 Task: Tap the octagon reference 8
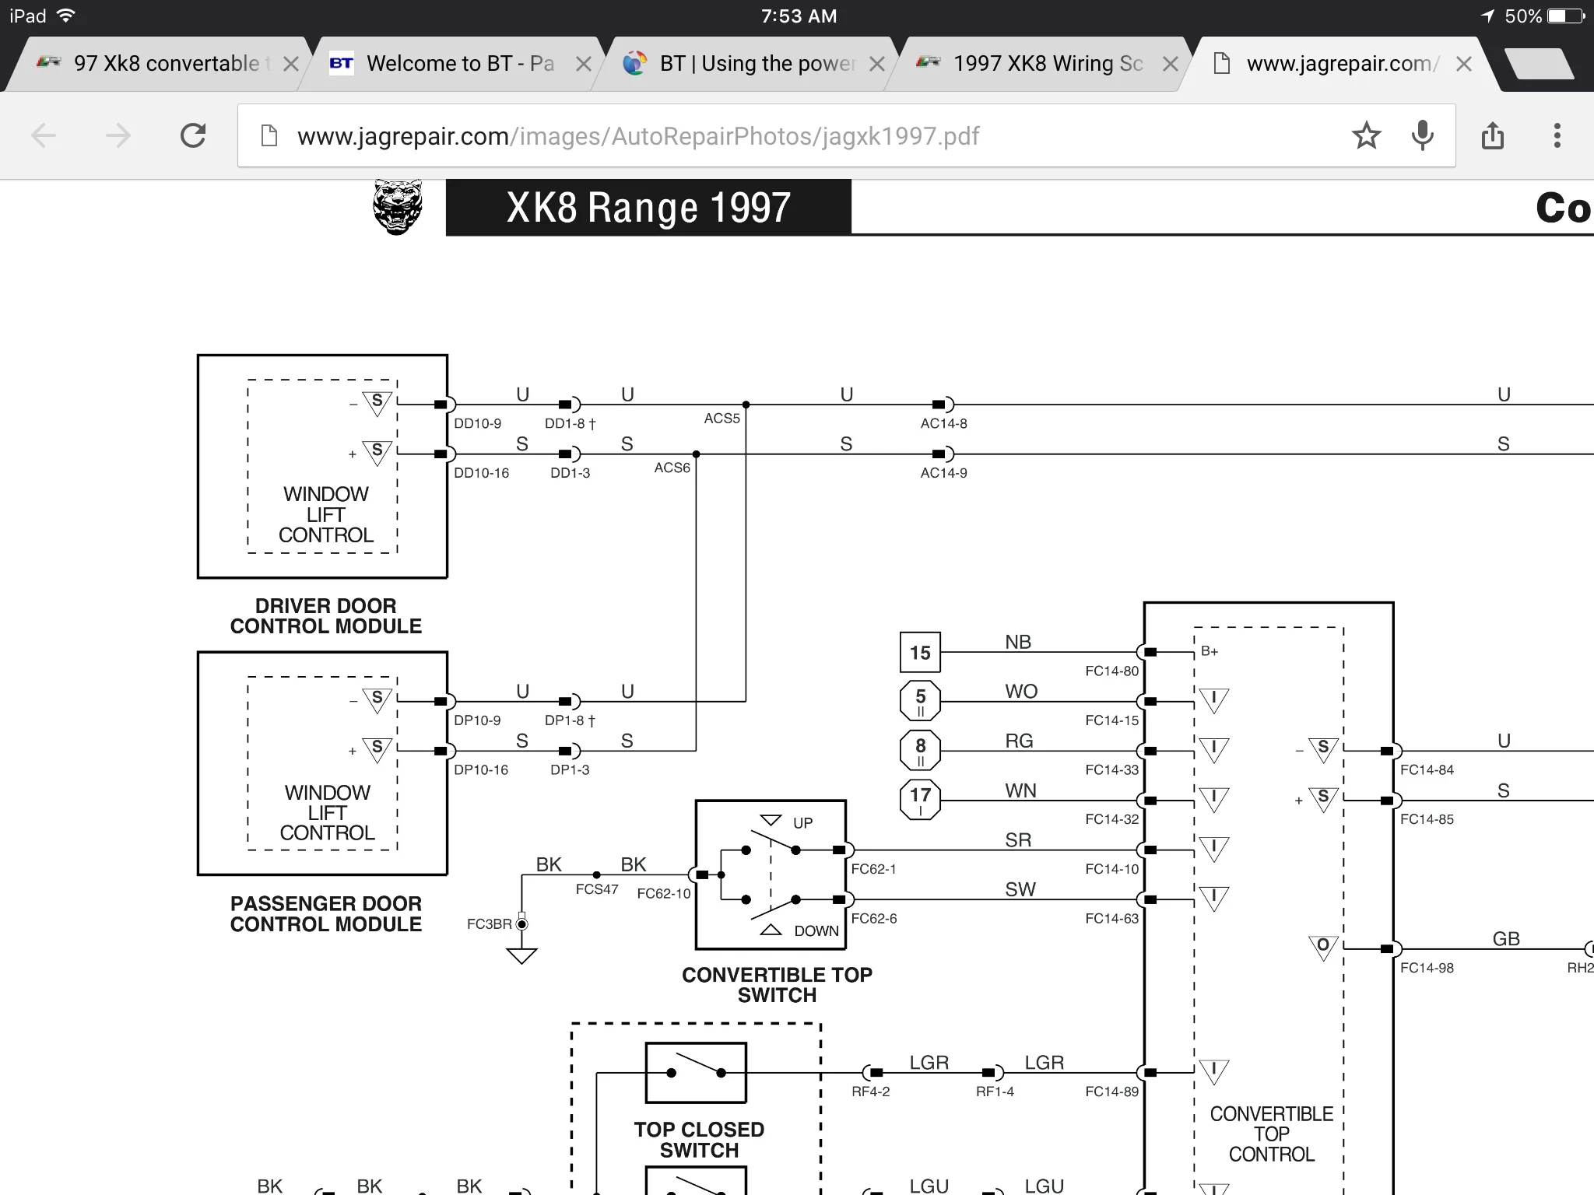[920, 751]
